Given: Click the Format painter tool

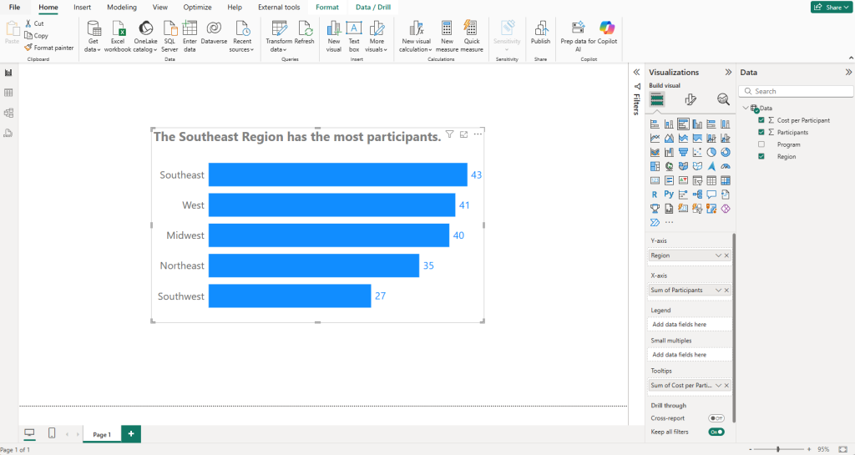Looking at the screenshot, I should click(48, 48).
